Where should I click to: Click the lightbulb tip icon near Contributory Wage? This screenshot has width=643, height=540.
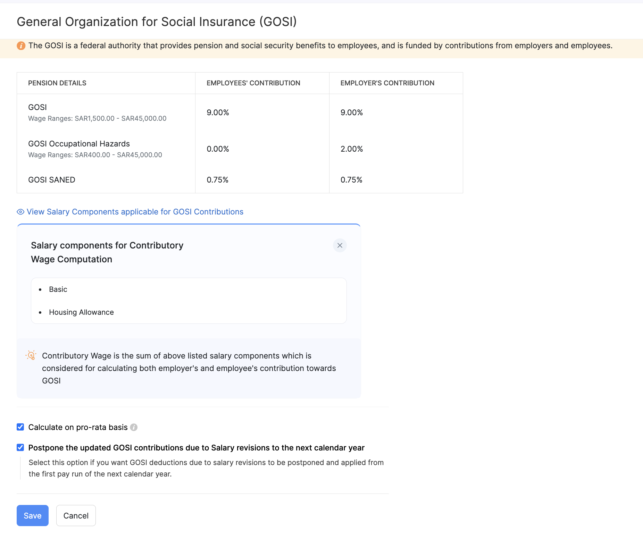[31, 355]
